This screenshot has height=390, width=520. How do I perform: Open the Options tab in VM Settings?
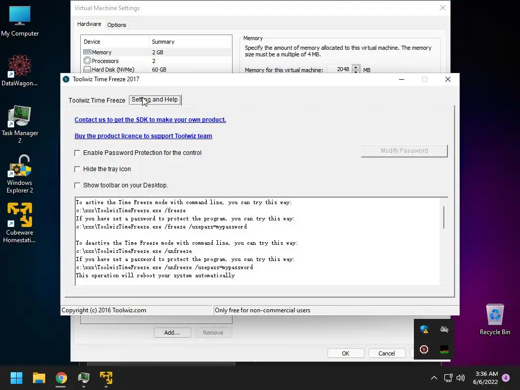point(117,25)
